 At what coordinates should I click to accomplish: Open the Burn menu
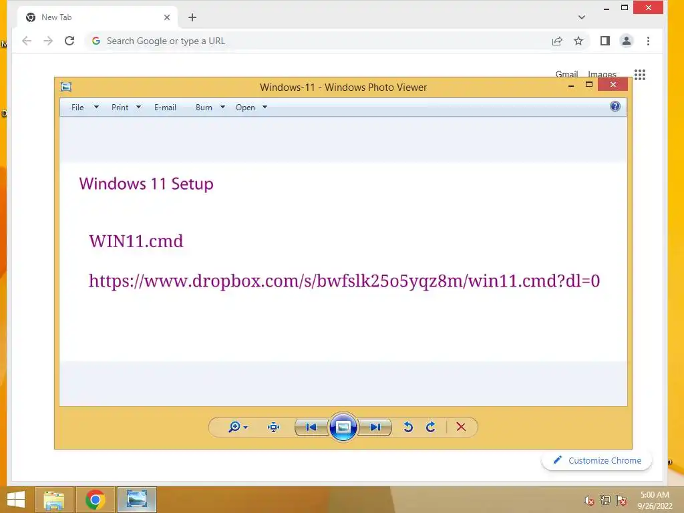click(x=204, y=108)
